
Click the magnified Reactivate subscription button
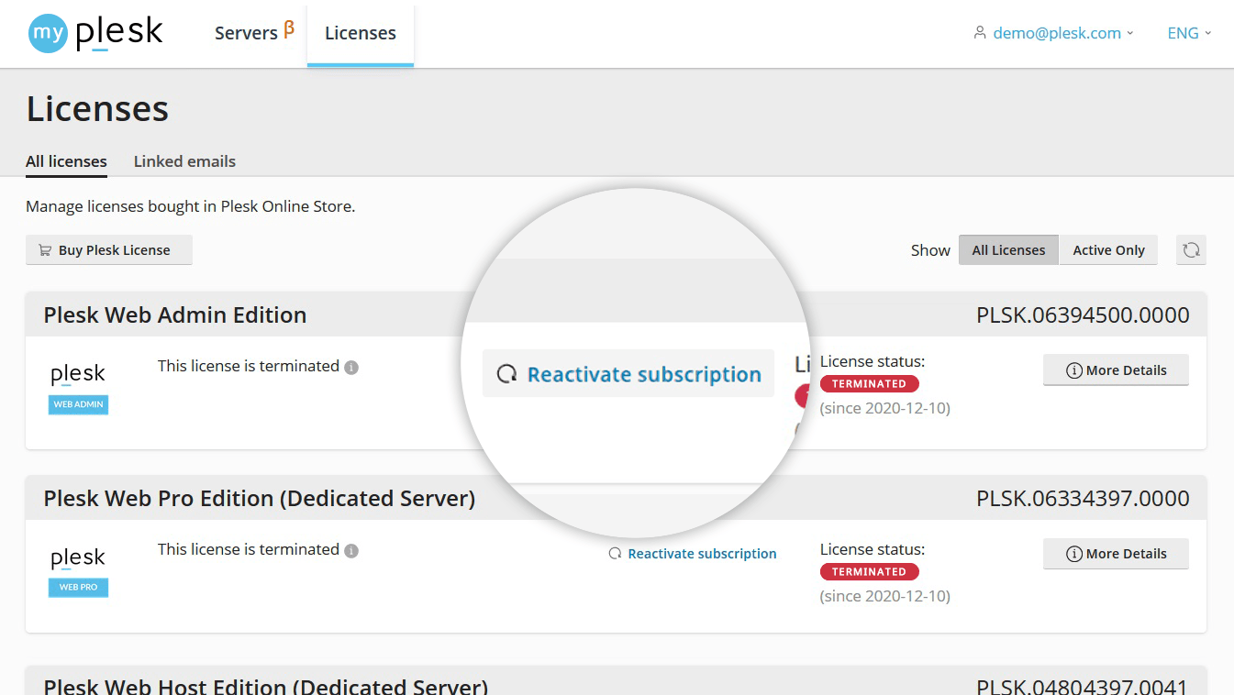[628, 373]
